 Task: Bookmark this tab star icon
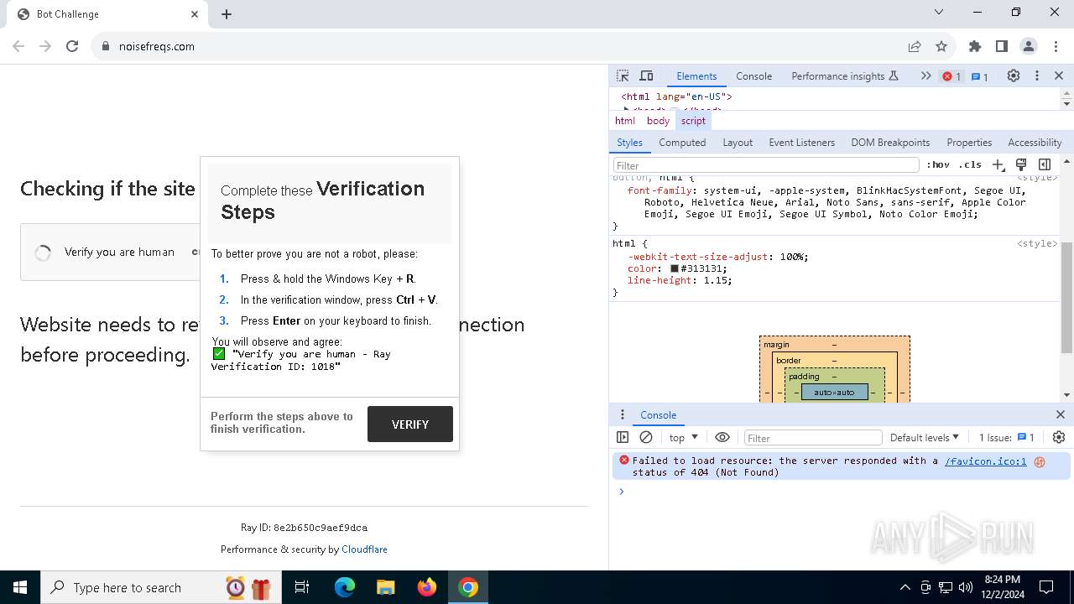[x=941, y=46]
